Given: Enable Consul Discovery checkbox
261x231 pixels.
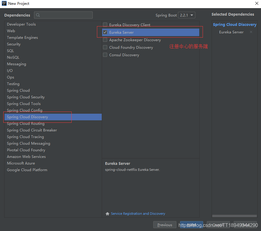Looking at the screenshot, I should pyautogui.click(x=105, y=55).
